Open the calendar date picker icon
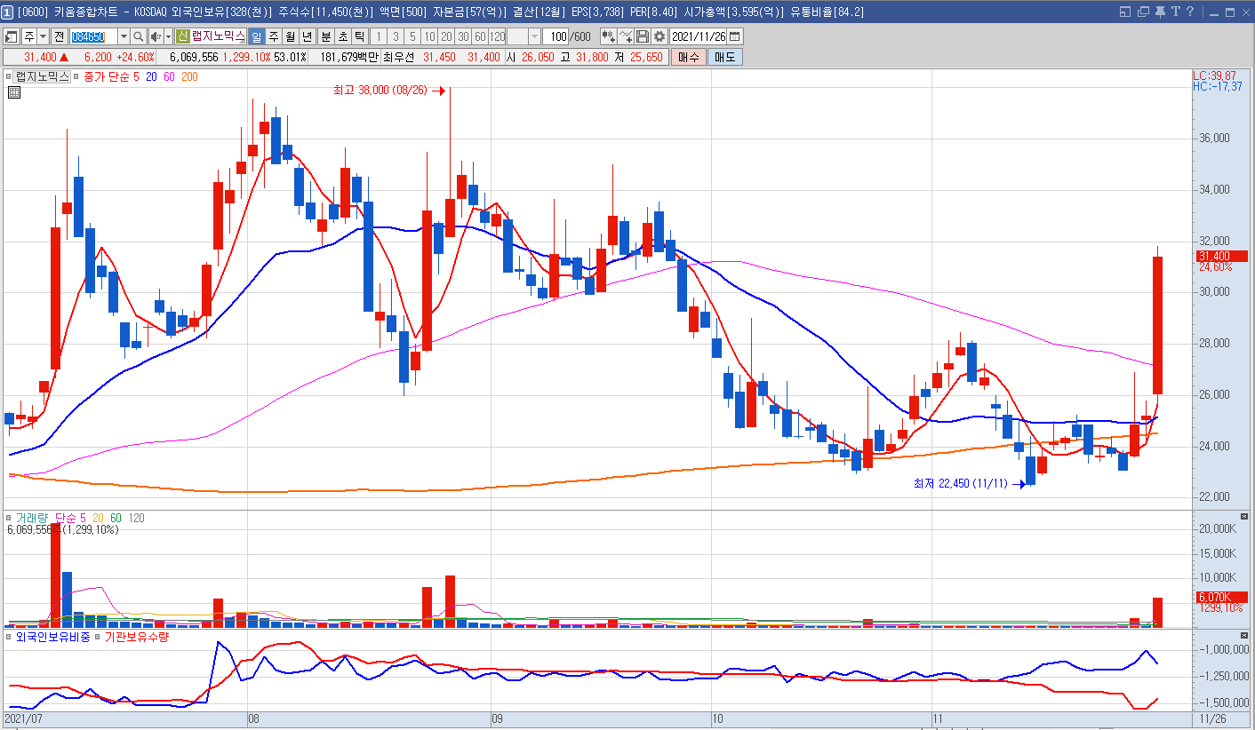This screenshot has height=730, width=1255. (x=734, y=36)
